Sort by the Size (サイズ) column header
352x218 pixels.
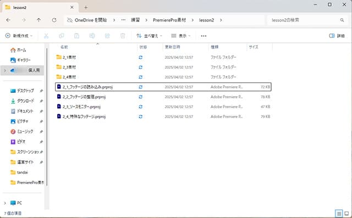click(254, 47)
